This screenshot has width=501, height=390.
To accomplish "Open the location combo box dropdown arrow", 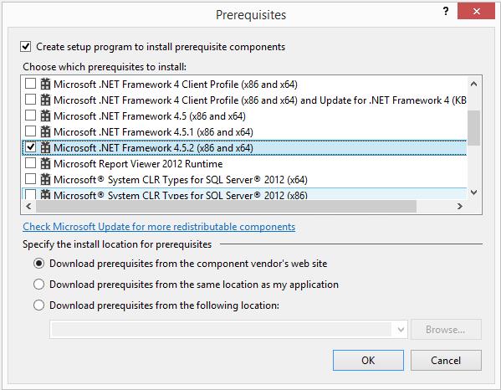I will [x=401, y=330].
